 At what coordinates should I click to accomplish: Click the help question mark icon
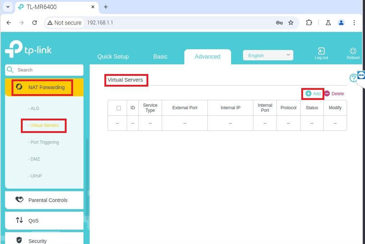(353, 78)
